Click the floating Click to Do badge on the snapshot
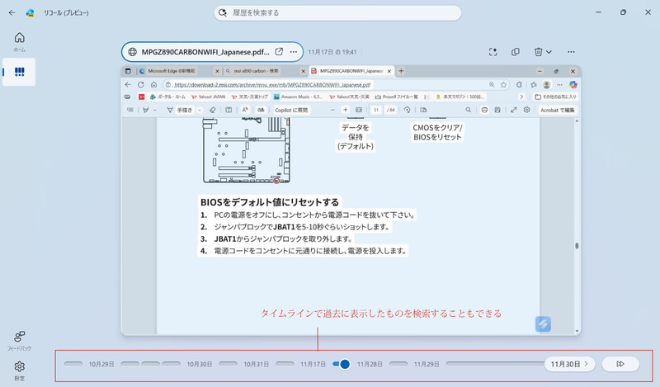660x387 pixels. (x=543, y=323)
